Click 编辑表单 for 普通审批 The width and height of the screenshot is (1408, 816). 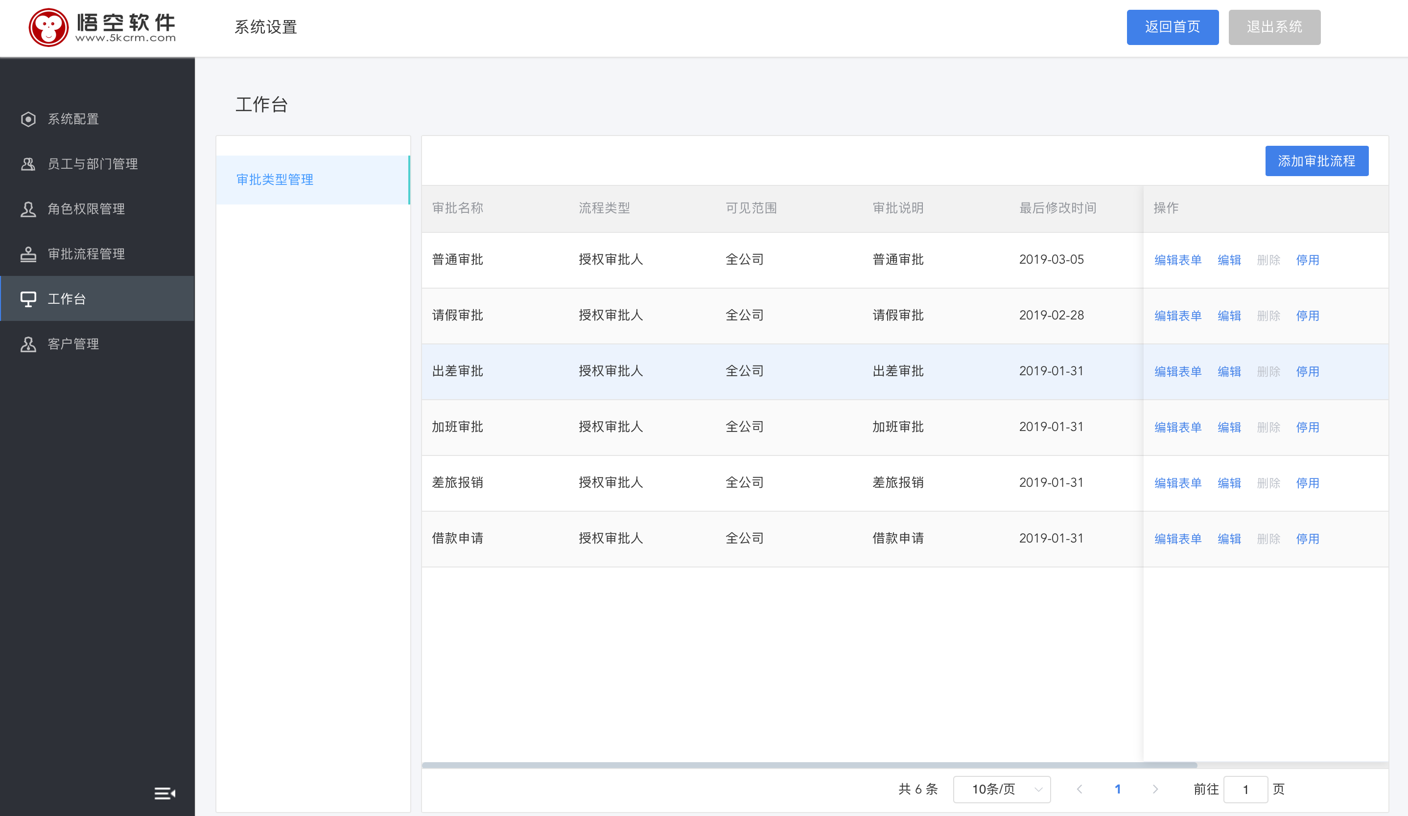pyautogui.click(x=1178, y=260)
